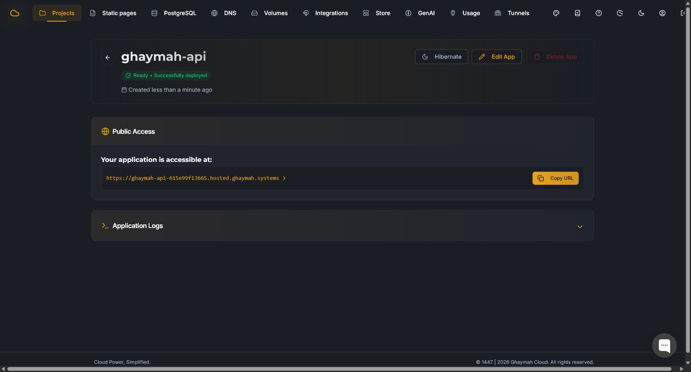This screenshot has height=372, width=691.
Task: Open the DNS section
Action: point(224,13)
